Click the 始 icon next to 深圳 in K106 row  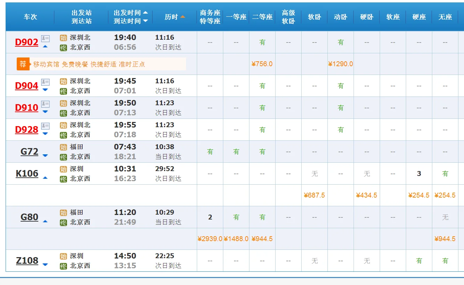pyautogui.click(x=64, y=169)
